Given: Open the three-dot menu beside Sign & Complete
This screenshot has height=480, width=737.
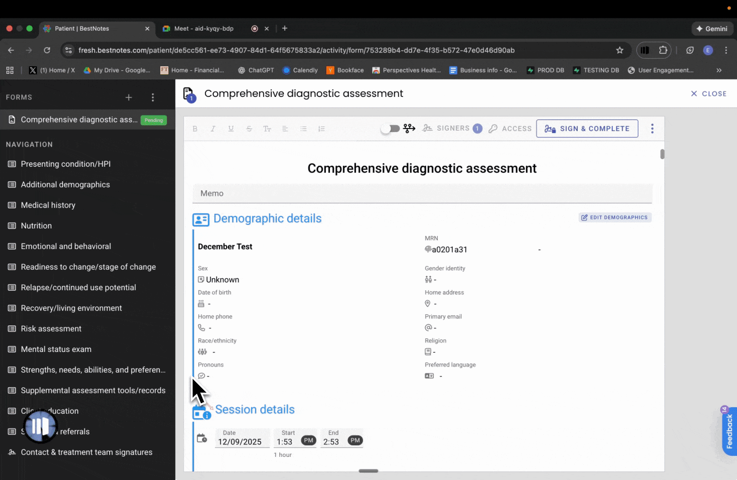Looking at the screenshot, I should click(652, 128).
